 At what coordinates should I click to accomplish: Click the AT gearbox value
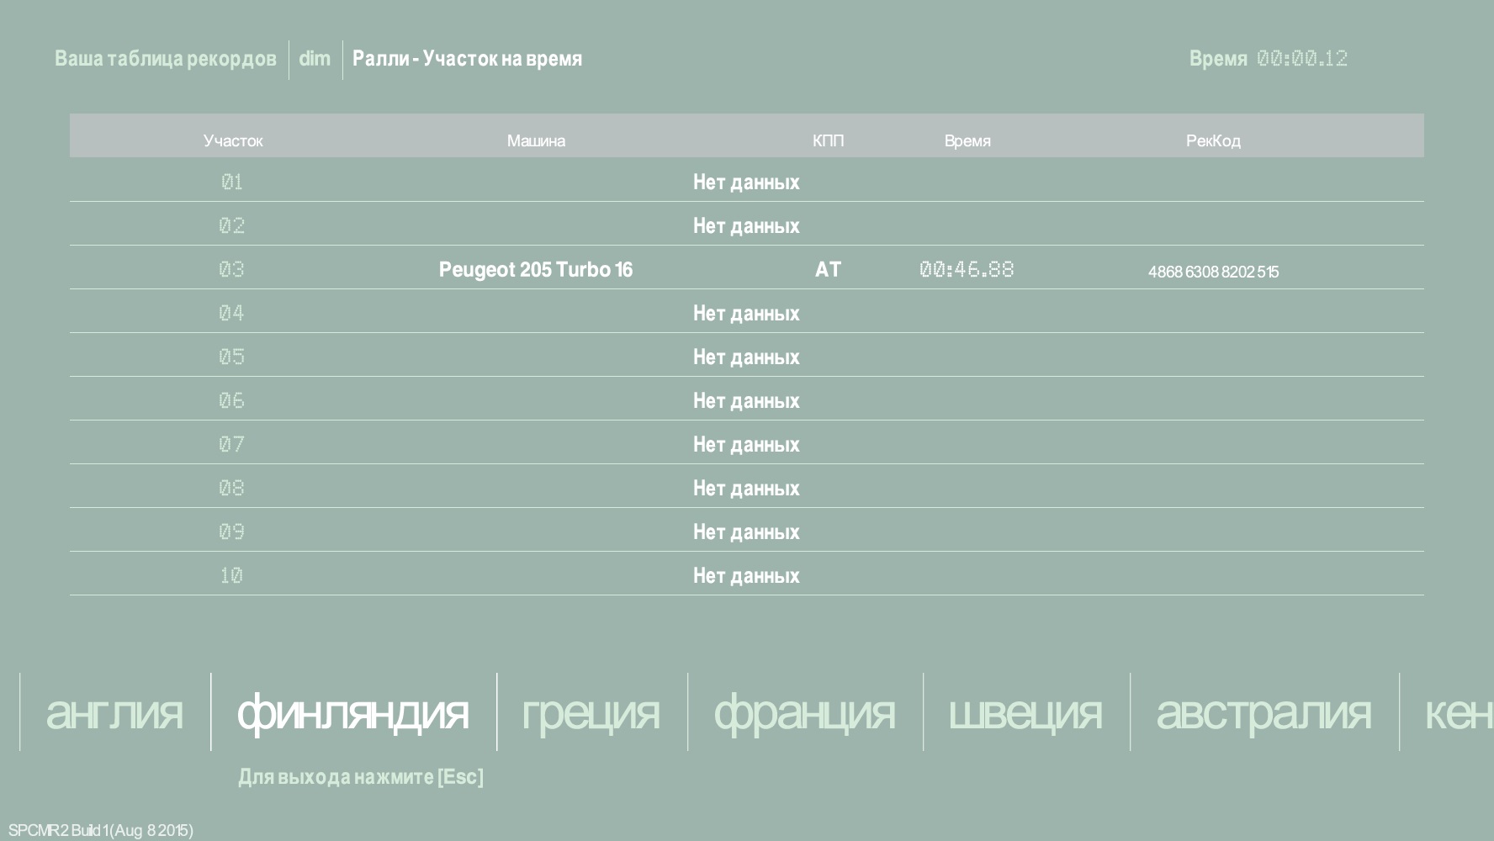(828, 269)
